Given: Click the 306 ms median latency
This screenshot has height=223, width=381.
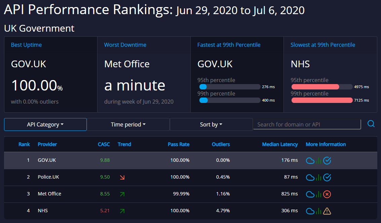Looking at the screenshot, I should point(290,210).
